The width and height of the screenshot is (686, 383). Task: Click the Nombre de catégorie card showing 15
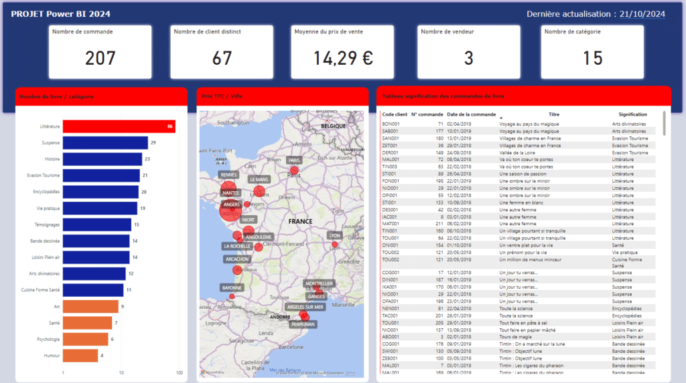tap(592, 52)
